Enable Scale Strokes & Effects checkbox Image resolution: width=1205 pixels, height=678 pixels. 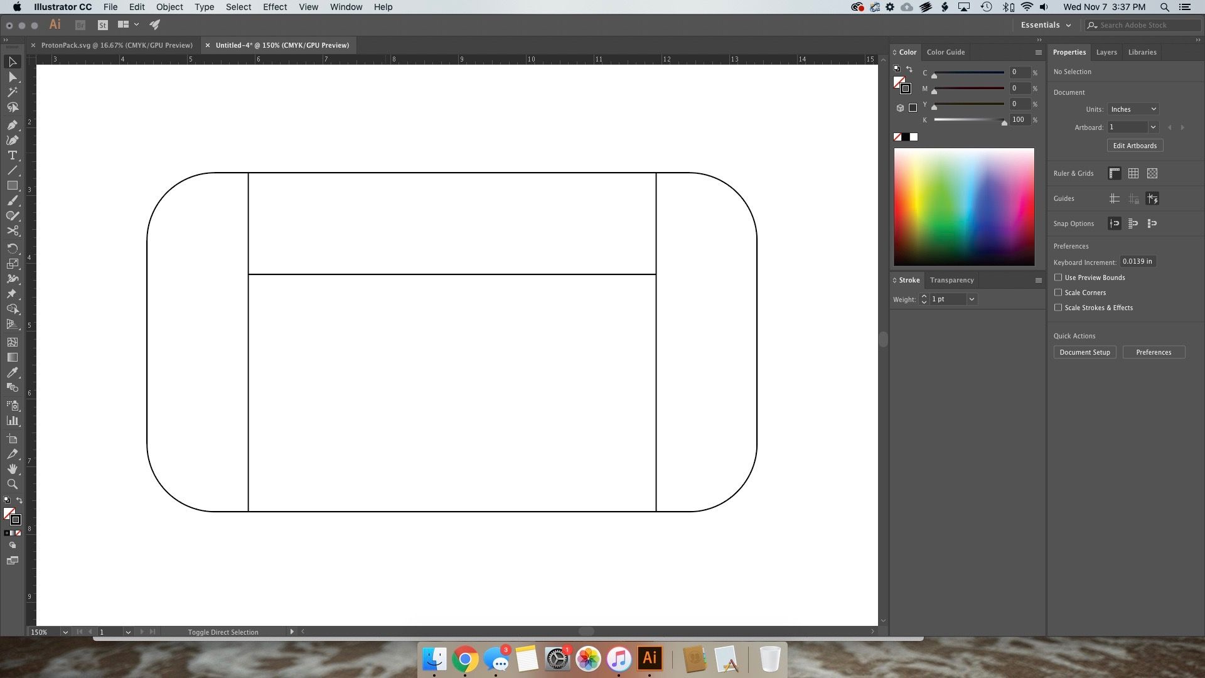click(x=1058, y=308)
